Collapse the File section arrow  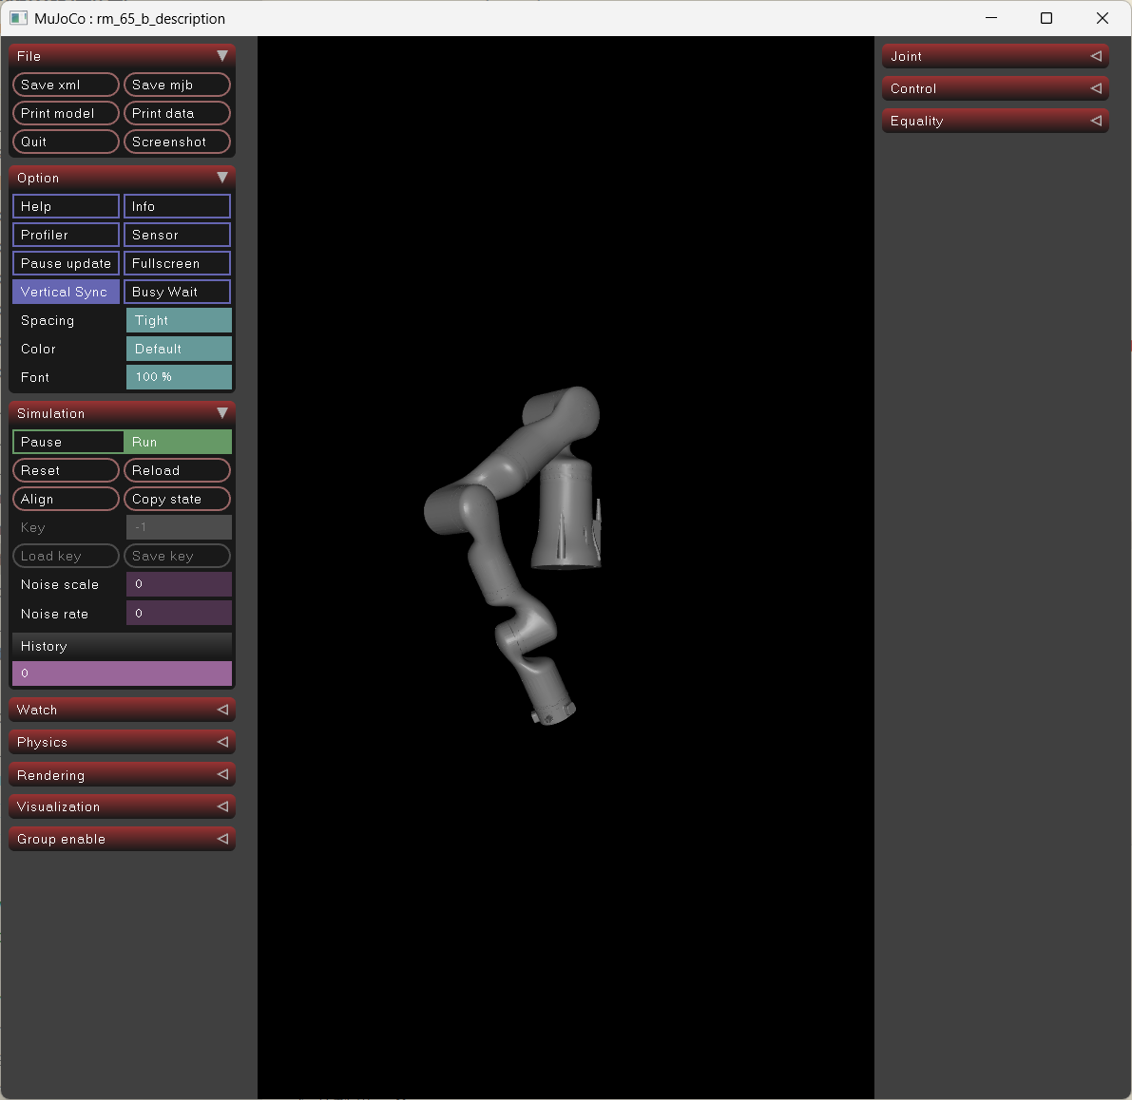pos(222,55)
